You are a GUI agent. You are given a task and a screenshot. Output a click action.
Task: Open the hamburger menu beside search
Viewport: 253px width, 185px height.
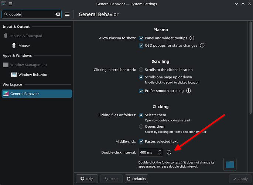click(x=67, y=14)
